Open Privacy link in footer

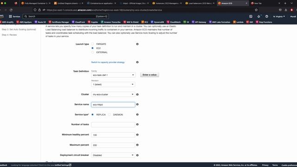point(265,165)
